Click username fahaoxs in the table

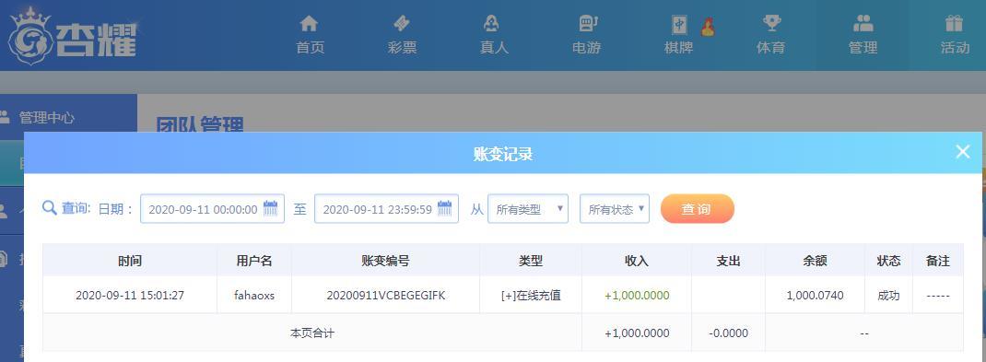point(254,295)
